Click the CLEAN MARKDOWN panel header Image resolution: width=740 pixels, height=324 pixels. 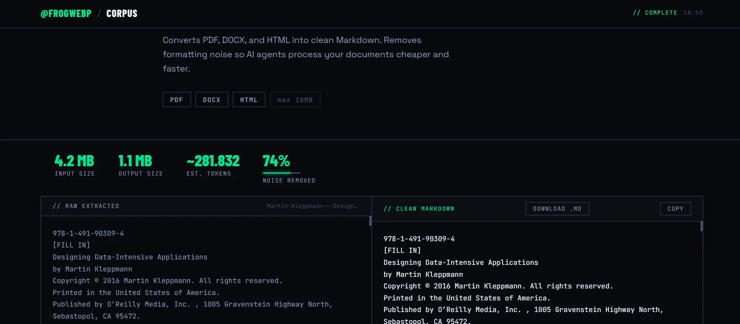419,209
